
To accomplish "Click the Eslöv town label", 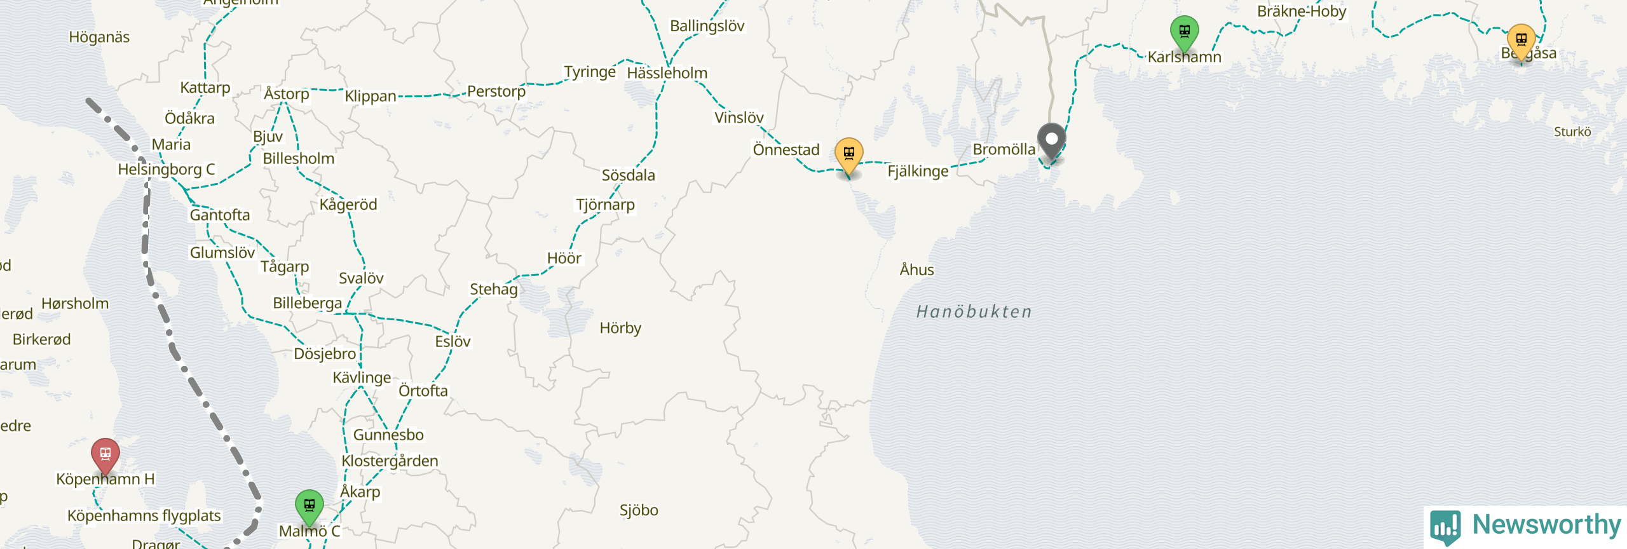I will 453,342.
